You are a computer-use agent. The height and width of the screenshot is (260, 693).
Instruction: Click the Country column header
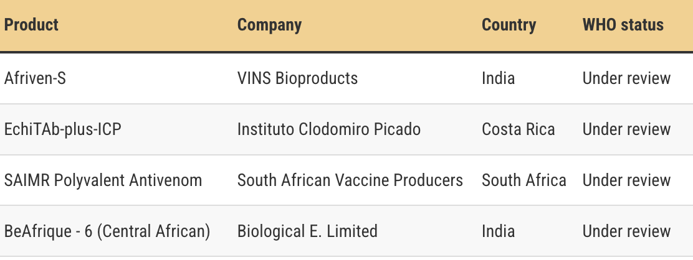[x=509, y=25]
